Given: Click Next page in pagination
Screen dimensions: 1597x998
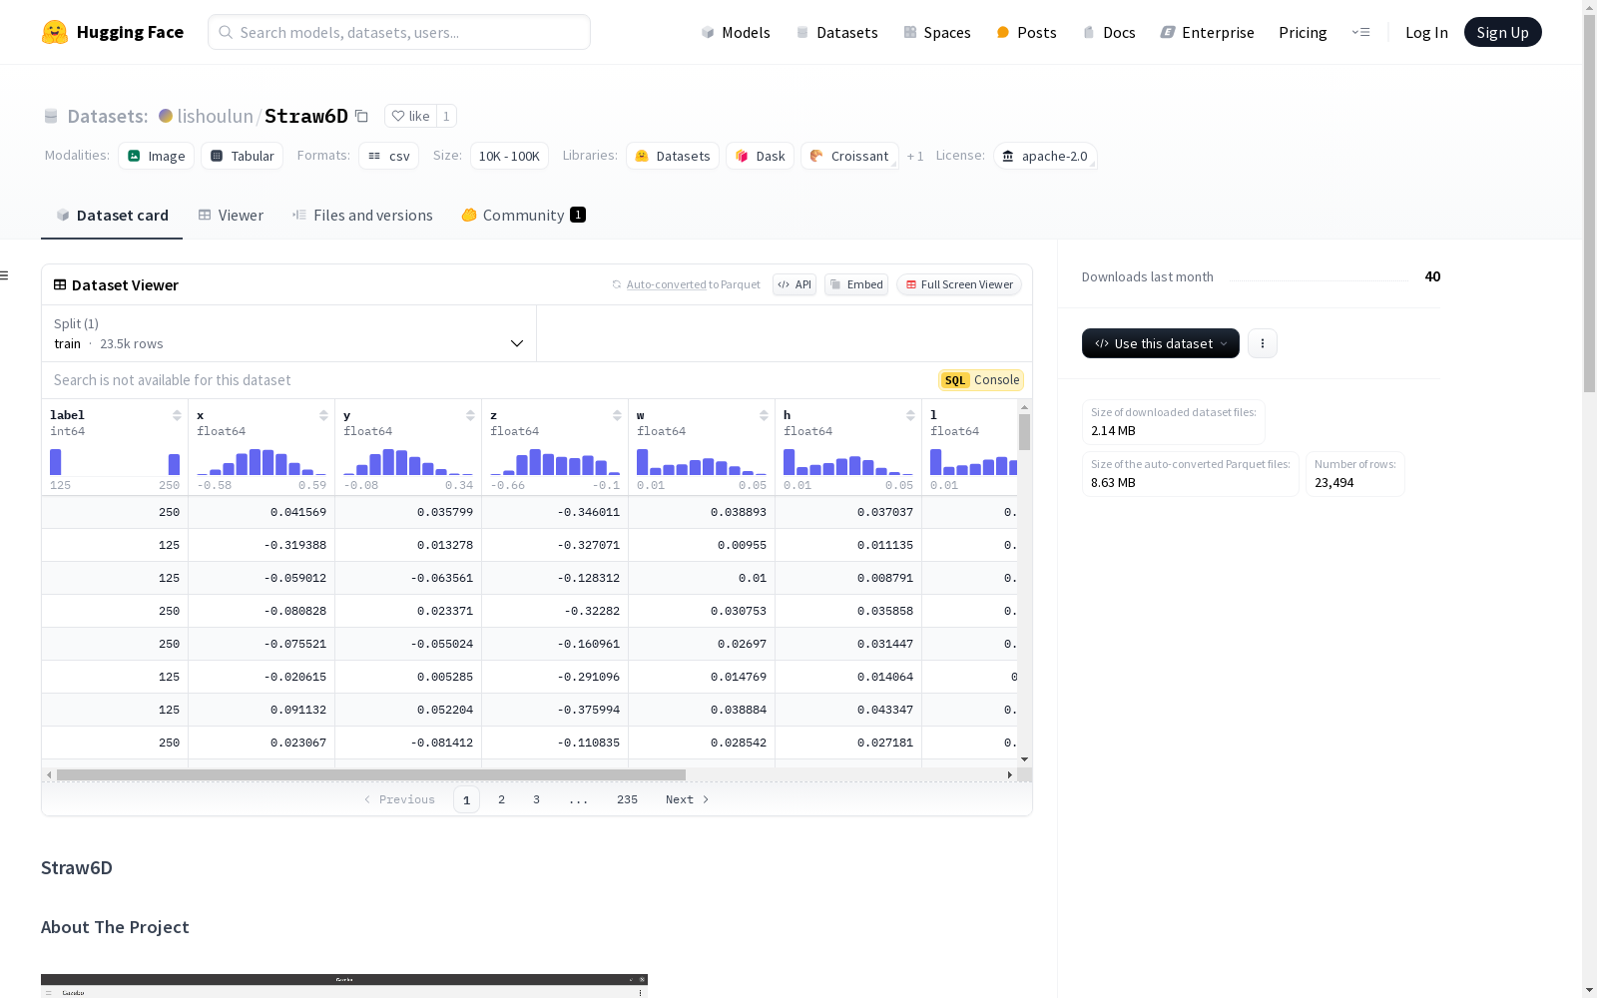Looking at the screenshot, I should (x=687, y=799).
